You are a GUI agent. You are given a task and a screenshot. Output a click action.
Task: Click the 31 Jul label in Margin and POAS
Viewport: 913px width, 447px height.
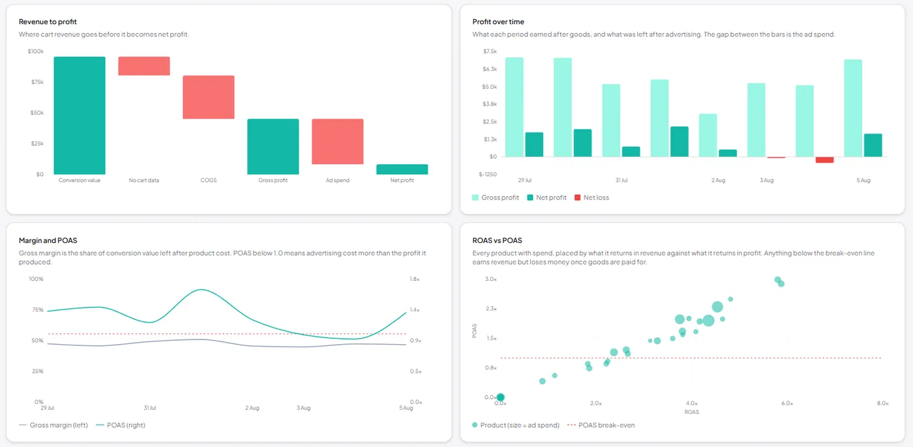(149, 408)
